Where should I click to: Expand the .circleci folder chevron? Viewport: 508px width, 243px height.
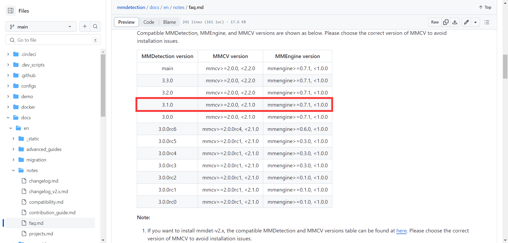pos(8,54)
